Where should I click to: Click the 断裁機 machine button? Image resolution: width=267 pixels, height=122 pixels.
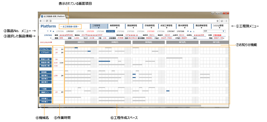click(x=45, y=72)
